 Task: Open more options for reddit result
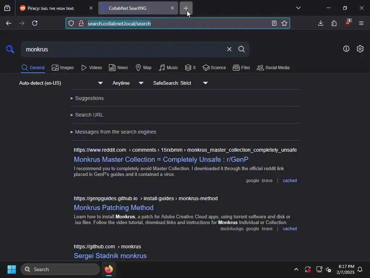277,181
